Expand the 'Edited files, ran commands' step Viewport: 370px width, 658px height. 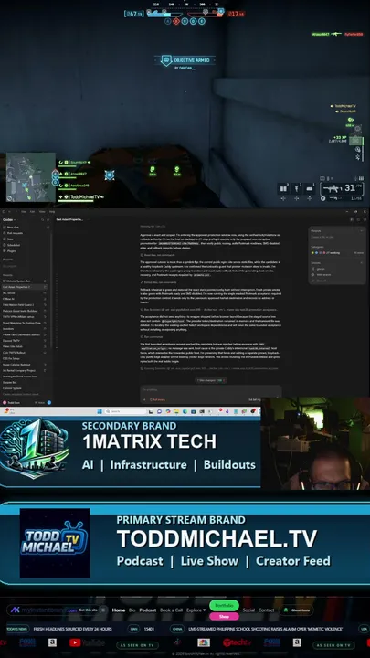coord(159,282)
